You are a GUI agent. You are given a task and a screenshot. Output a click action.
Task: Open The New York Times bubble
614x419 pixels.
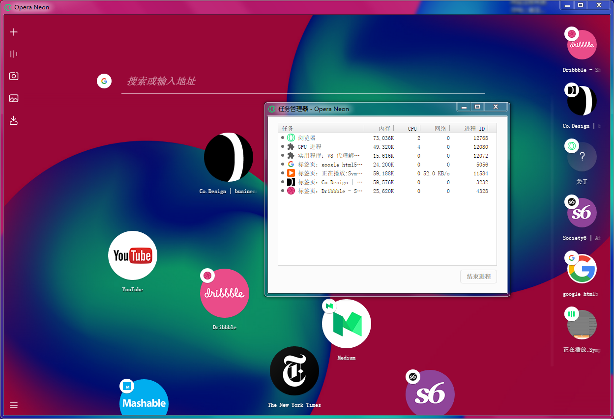[294, 371]
